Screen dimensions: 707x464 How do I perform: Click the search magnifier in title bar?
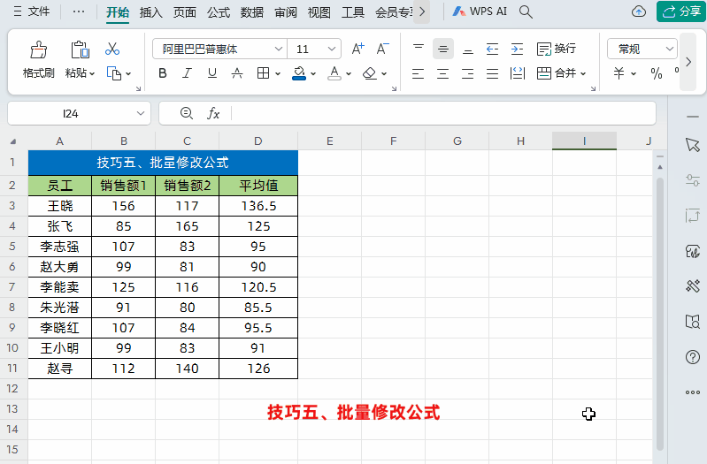(526, 11)
